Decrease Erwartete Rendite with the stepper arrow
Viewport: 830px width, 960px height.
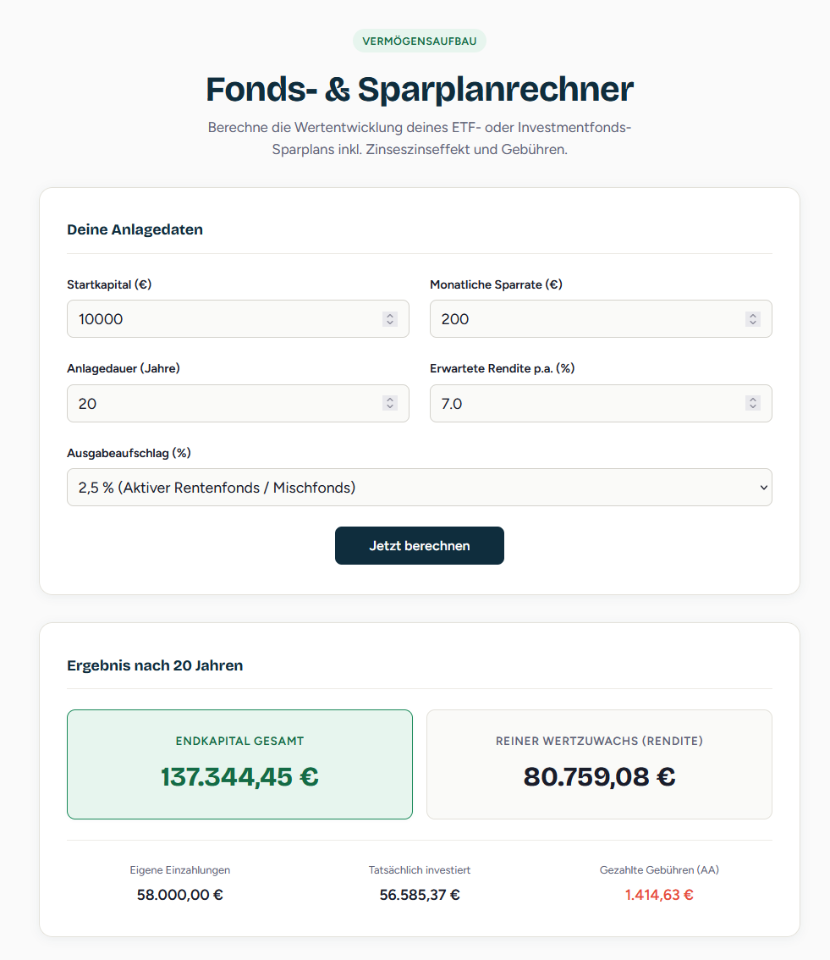pyautogui.click(x=752, y=407)
